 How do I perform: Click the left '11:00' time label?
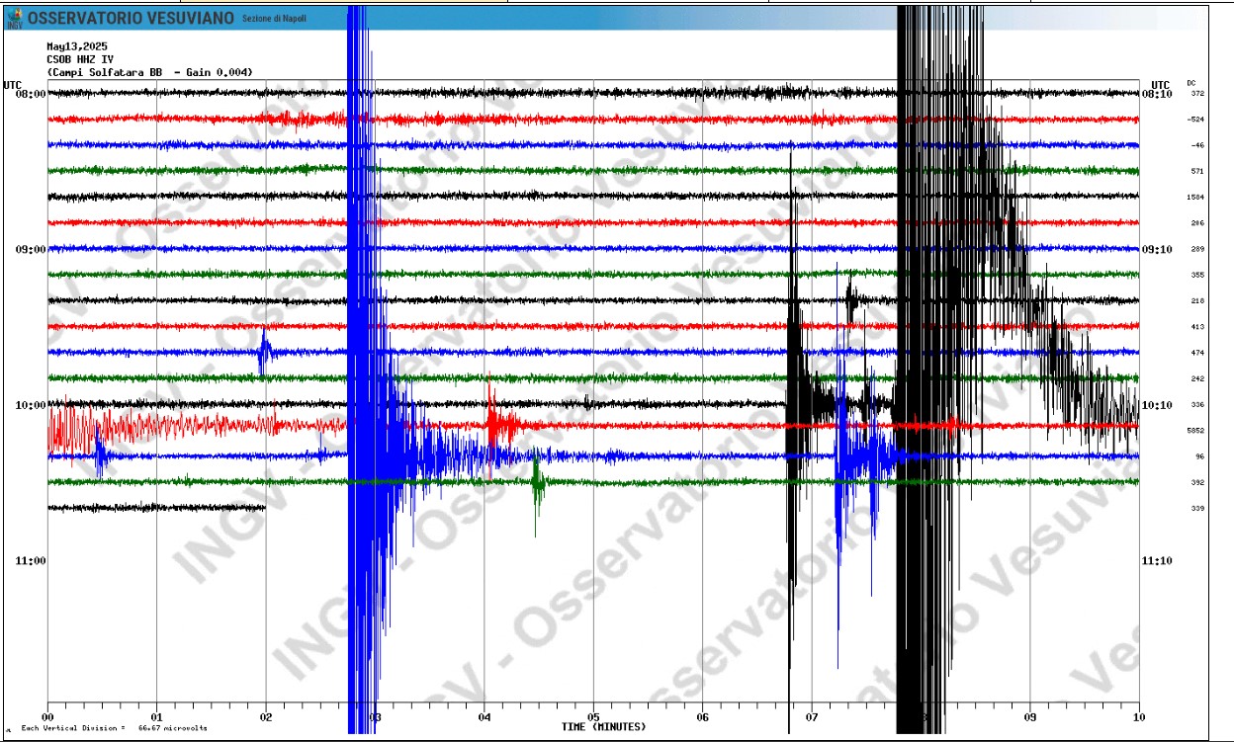tap(32, 561)
